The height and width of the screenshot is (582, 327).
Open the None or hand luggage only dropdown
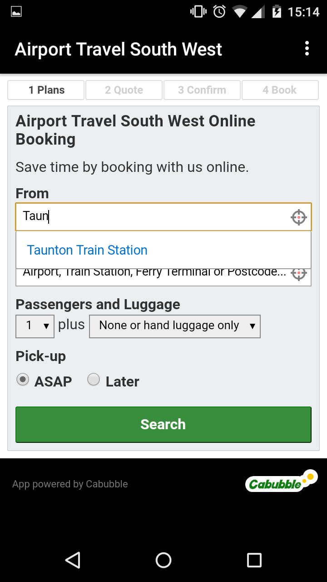(x=175, y=326)
